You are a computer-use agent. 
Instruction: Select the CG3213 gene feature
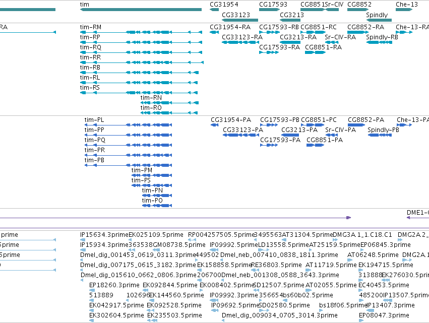click(290, 20)
